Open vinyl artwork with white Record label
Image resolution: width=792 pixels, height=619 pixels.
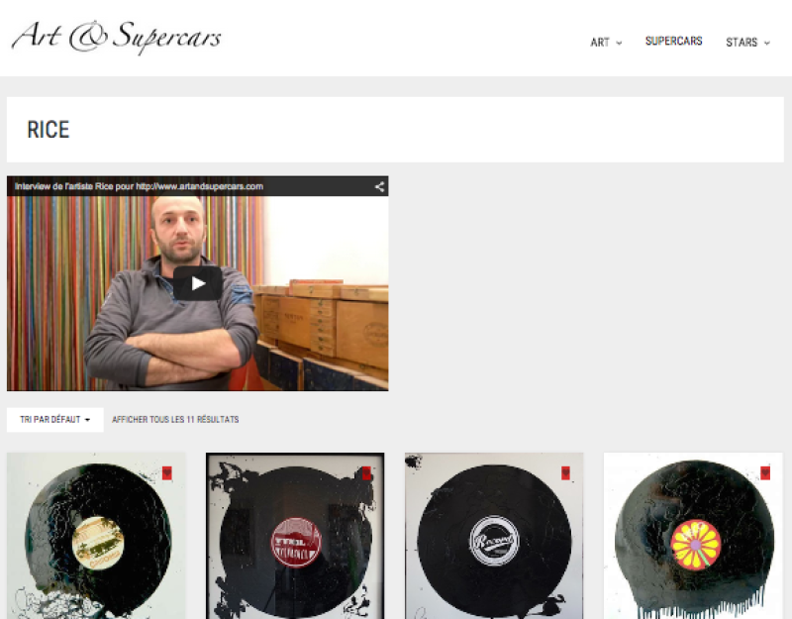[494, 536]
